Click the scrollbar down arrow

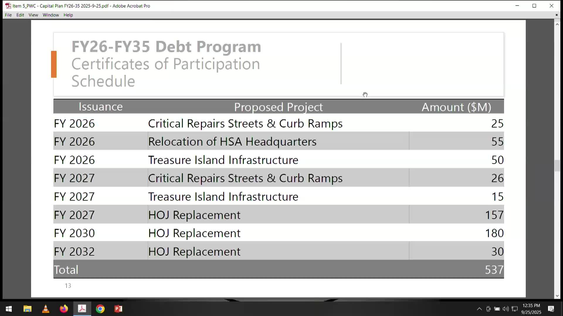(557, 296)
